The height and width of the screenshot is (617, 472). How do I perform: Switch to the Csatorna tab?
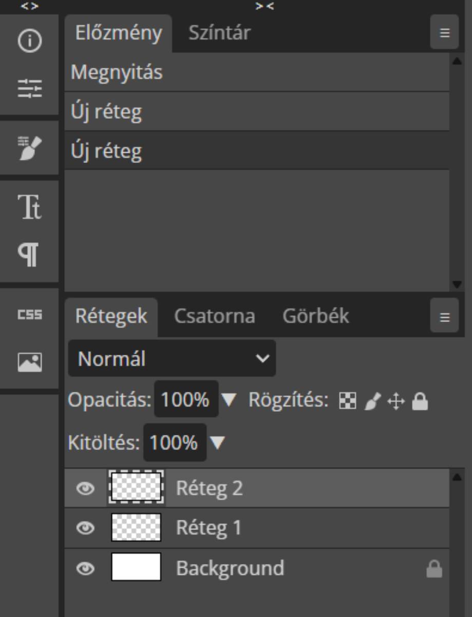click(214, 316)
